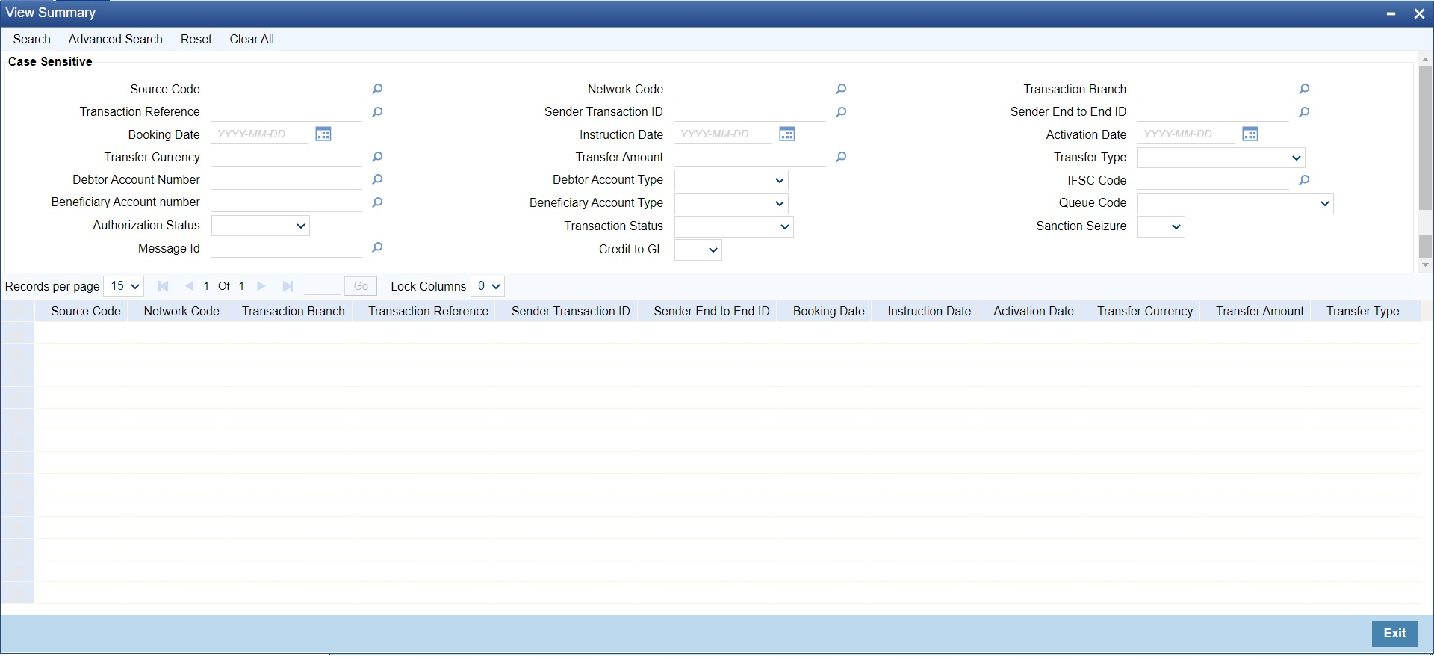Click the Message Id input field
The height and width of the screenshot is (659, 1434).
coord(287,248)
